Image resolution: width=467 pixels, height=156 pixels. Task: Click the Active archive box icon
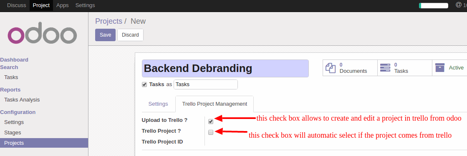(x=440, y=67)
